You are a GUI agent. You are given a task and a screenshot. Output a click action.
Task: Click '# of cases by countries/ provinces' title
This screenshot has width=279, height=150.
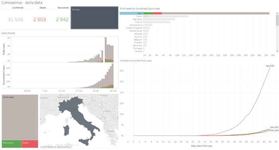140,8
